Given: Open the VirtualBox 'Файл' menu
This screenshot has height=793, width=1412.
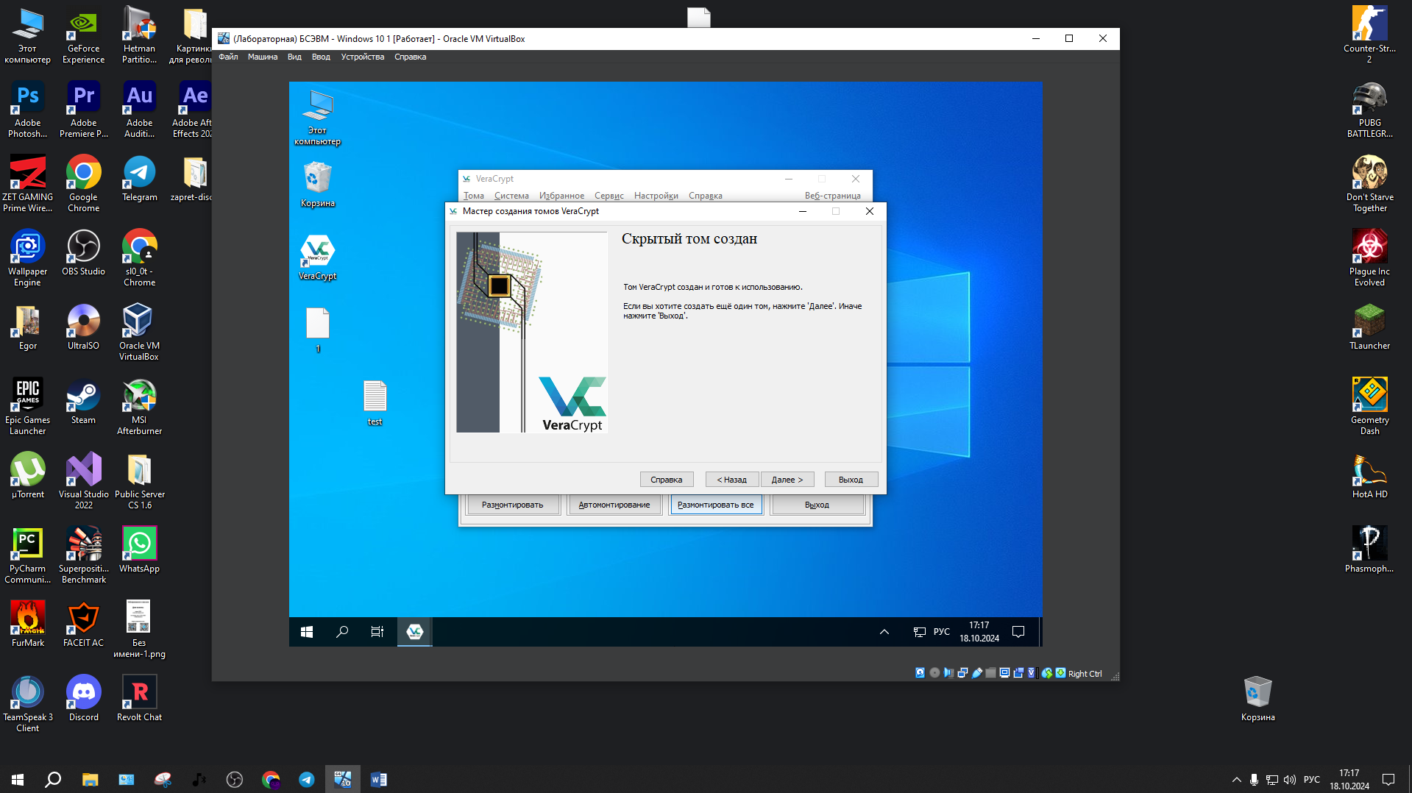Looking at the screenshot, I should click(228, 57).
